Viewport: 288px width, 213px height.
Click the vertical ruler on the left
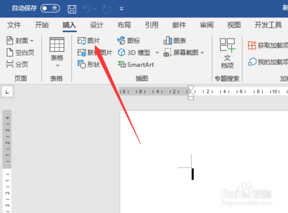point(7,161)
